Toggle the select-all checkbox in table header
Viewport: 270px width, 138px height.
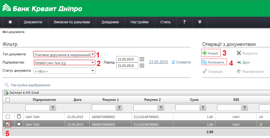pyautogui.click(x=8, y=100)
